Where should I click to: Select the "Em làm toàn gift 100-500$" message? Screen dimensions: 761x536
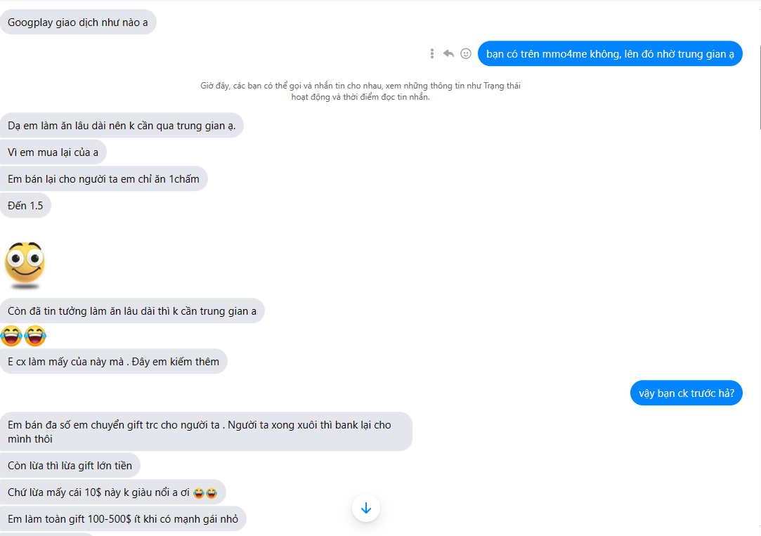click(x=123, y=519)
